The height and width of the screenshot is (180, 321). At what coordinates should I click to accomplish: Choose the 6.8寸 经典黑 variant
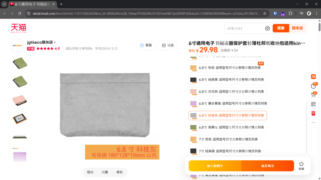pos(228,80)
